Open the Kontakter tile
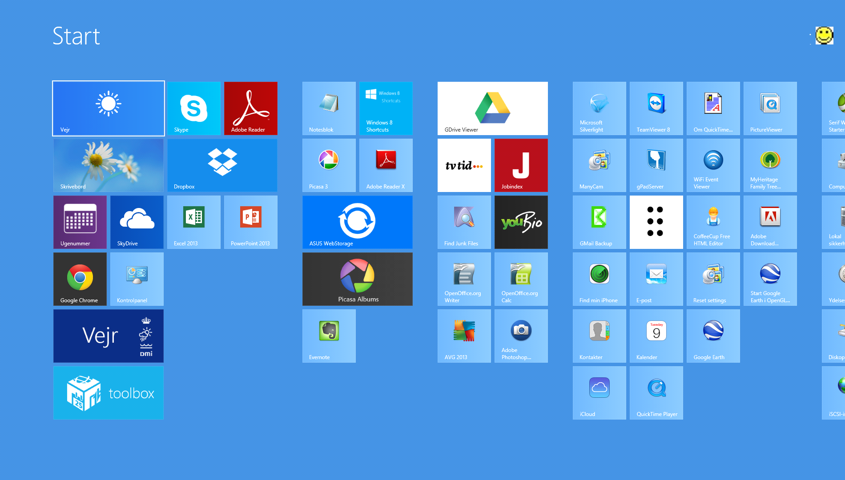845x480 pixels. pyautogui.click(x=600, y=336)
